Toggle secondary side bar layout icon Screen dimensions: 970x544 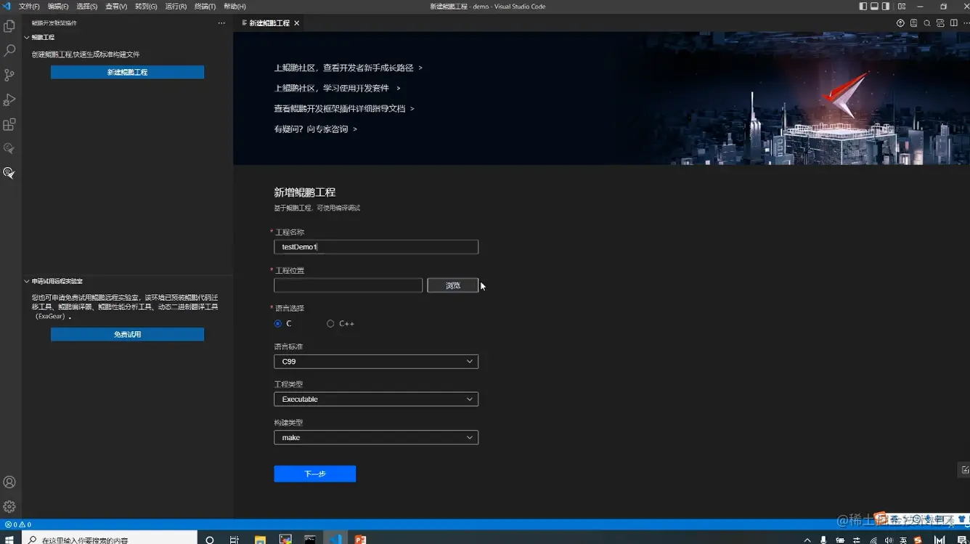coord(886,7)
